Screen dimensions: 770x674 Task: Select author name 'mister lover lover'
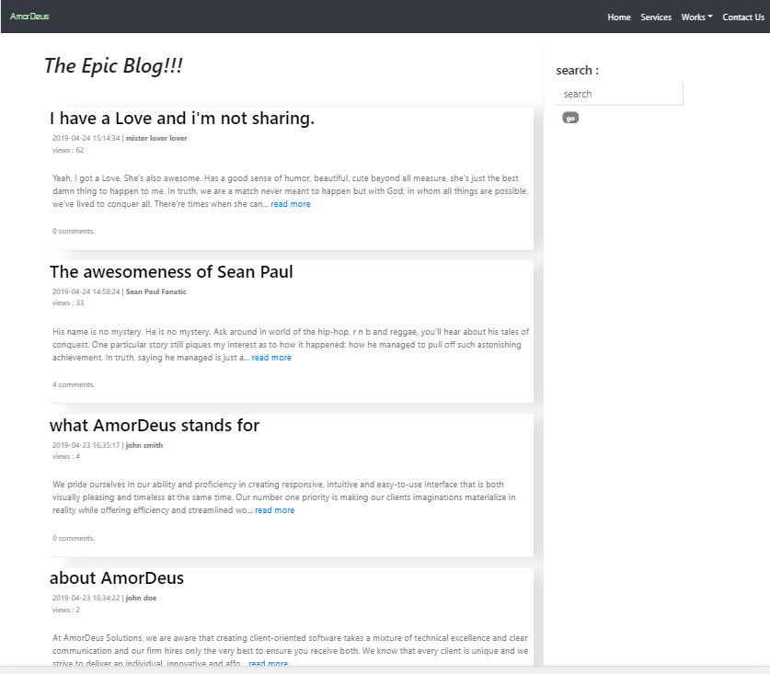(156, 139)
